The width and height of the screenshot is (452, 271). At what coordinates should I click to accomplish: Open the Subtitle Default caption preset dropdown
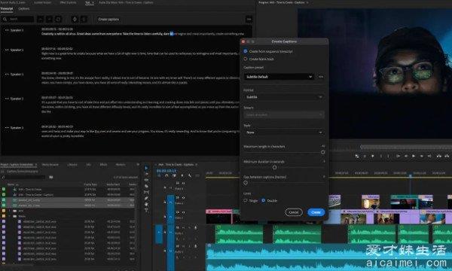pyautogui.click(x=279, y=77)
